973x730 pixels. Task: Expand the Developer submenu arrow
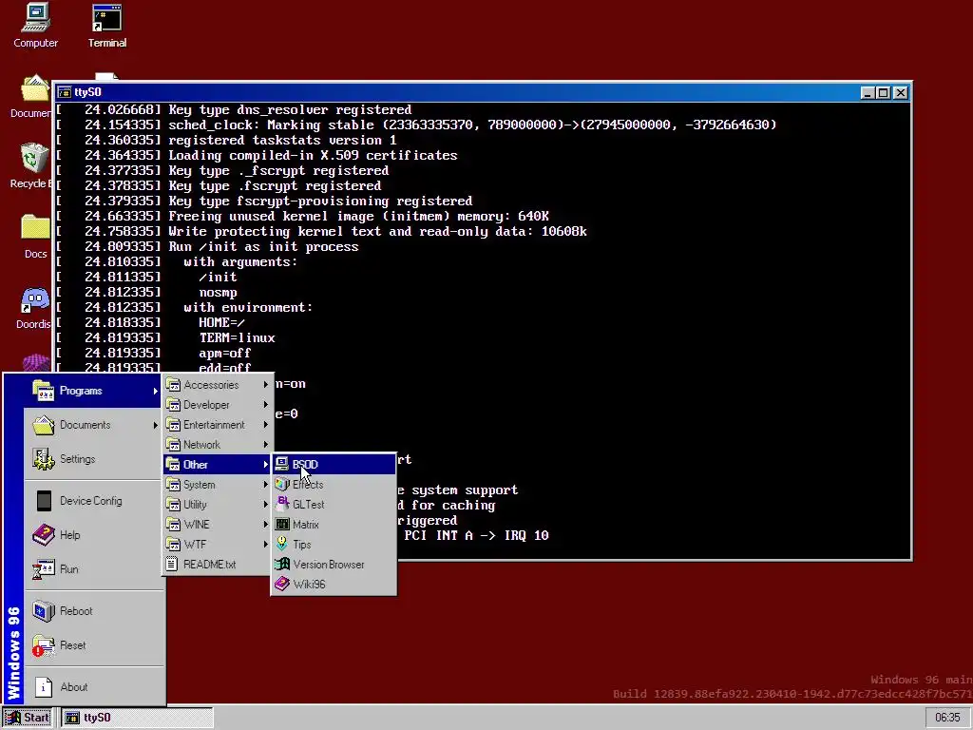[266, 404]
